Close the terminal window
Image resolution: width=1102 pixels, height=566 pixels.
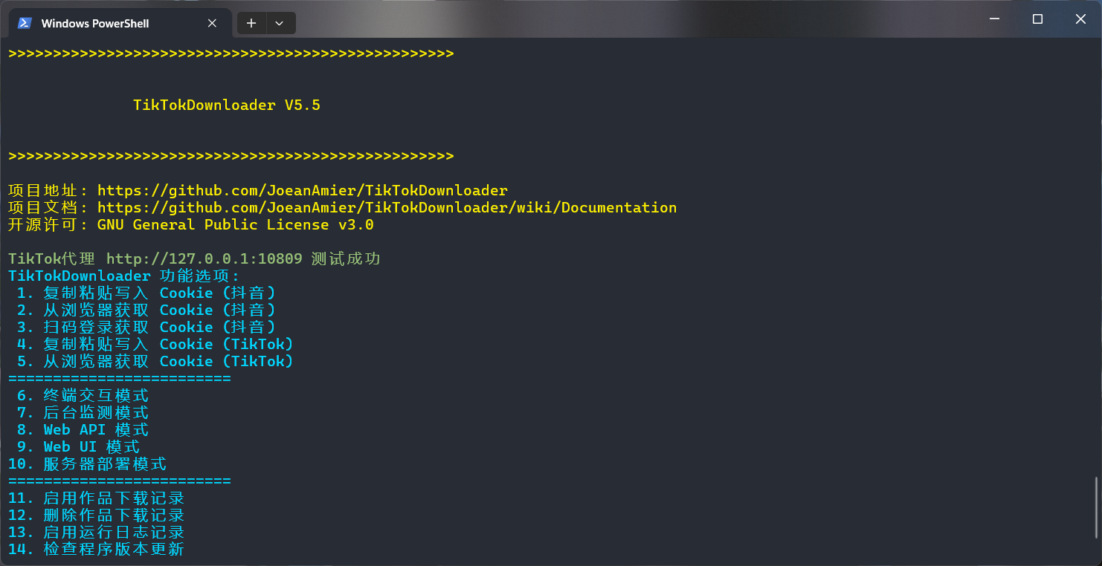coord(1080,19)
